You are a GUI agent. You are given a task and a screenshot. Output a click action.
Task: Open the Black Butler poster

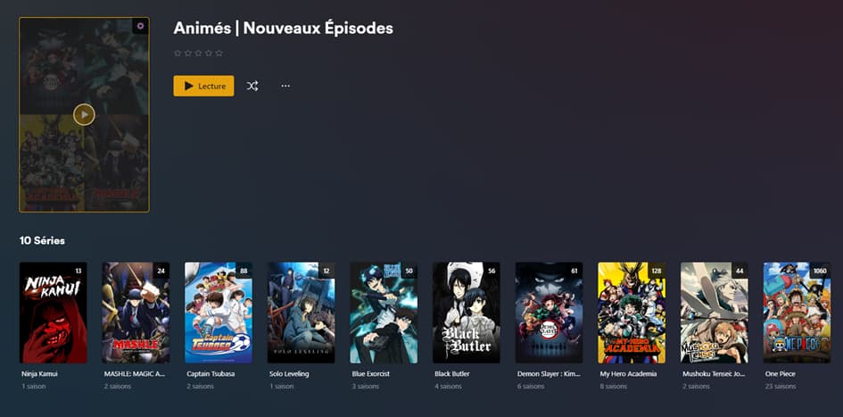pyautogui.click(x=467, y=313)
